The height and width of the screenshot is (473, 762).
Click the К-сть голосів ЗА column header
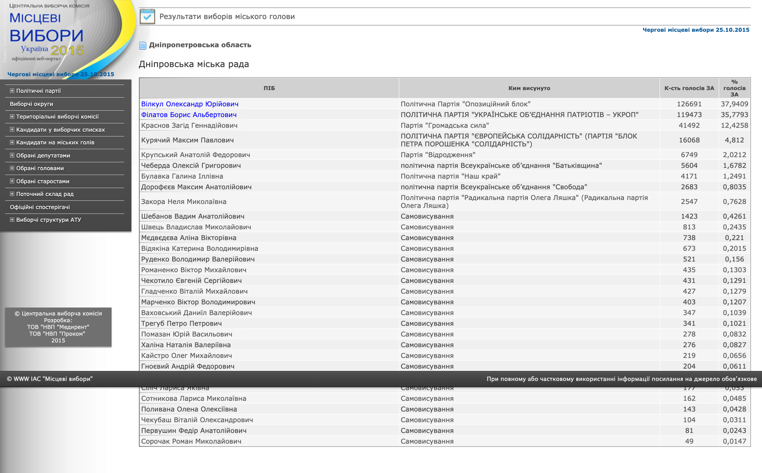[x=689, y=88]
